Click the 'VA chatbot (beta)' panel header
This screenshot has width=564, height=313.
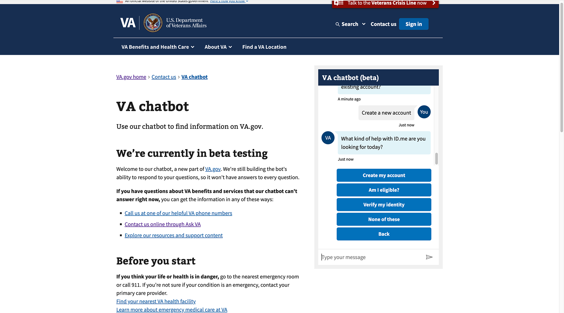378,78
